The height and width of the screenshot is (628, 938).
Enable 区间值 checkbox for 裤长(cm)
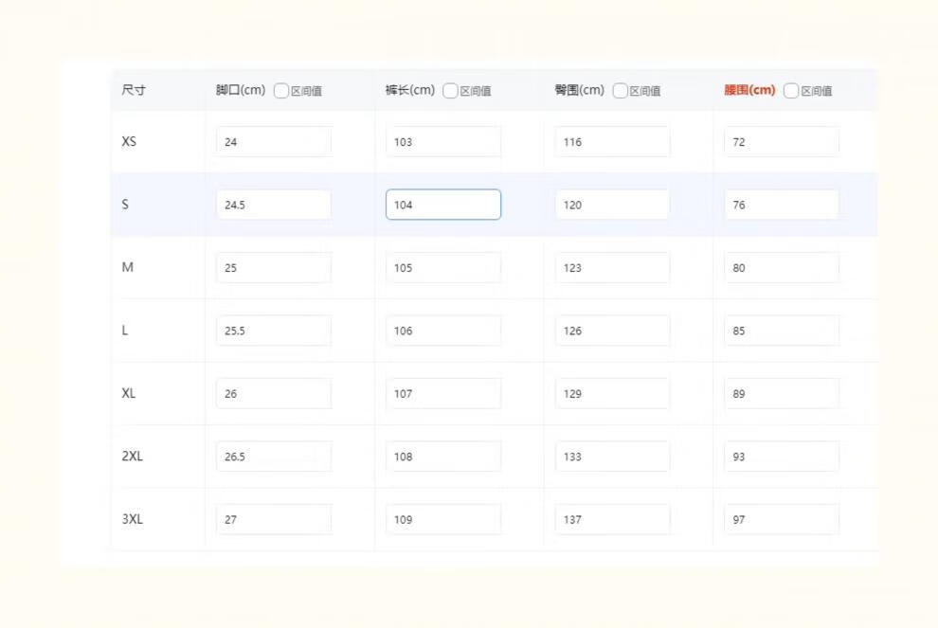[450, 91]
